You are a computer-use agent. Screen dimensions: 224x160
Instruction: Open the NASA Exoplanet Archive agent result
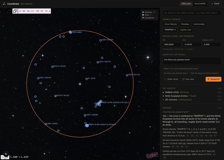(x=192, y=96)
